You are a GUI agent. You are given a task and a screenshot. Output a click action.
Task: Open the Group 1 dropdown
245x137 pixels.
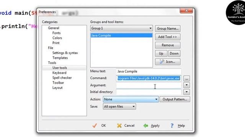click(121, 28)
